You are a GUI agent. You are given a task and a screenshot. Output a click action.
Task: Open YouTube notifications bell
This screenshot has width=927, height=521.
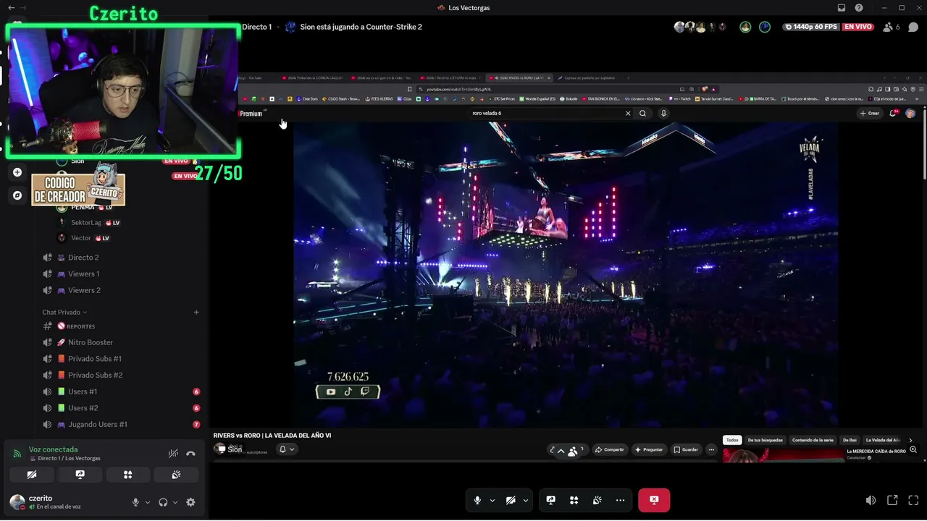pyautogui.click(x=894, y=114)
